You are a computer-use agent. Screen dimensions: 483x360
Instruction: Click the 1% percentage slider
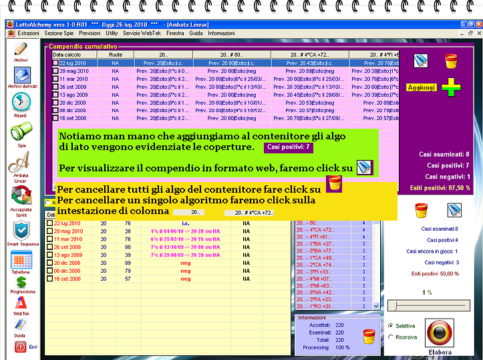click(x=428, y=305)
